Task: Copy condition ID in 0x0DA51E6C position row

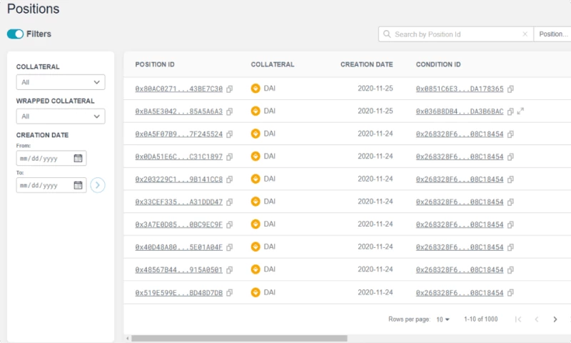Action: tap(510, 156)
